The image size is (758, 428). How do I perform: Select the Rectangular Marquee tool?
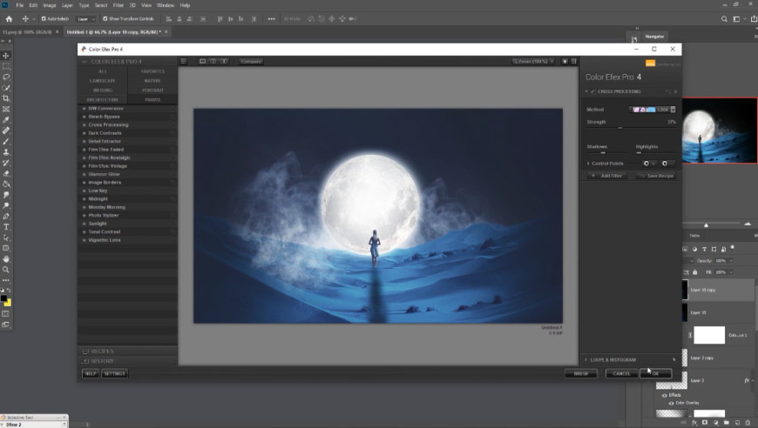tap(6, 66)
